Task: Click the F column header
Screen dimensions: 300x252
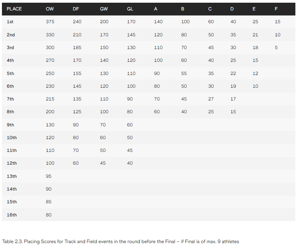Action: pos(276,9)
